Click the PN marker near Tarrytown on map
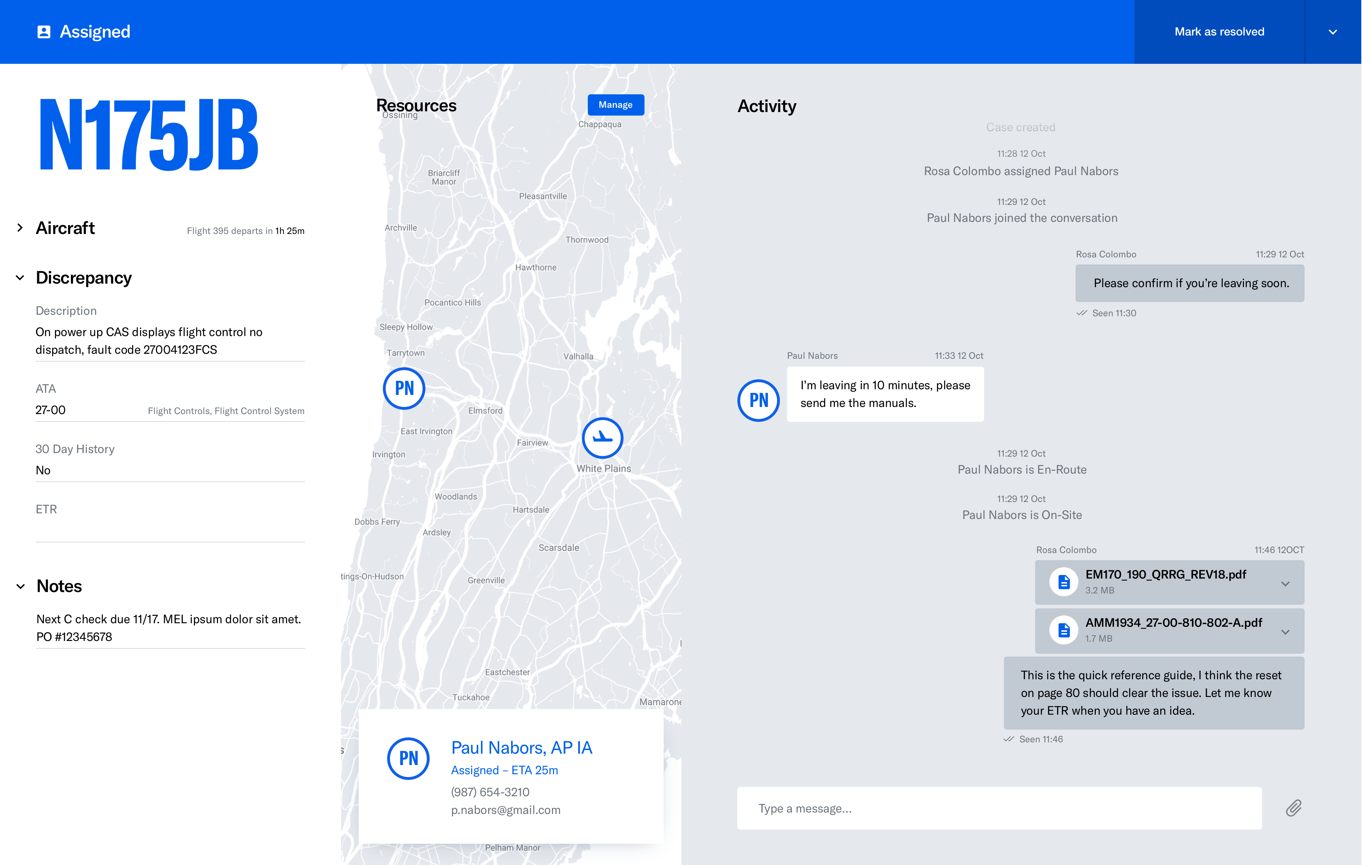Screen dimensions: 1362x865 [404, 389]
